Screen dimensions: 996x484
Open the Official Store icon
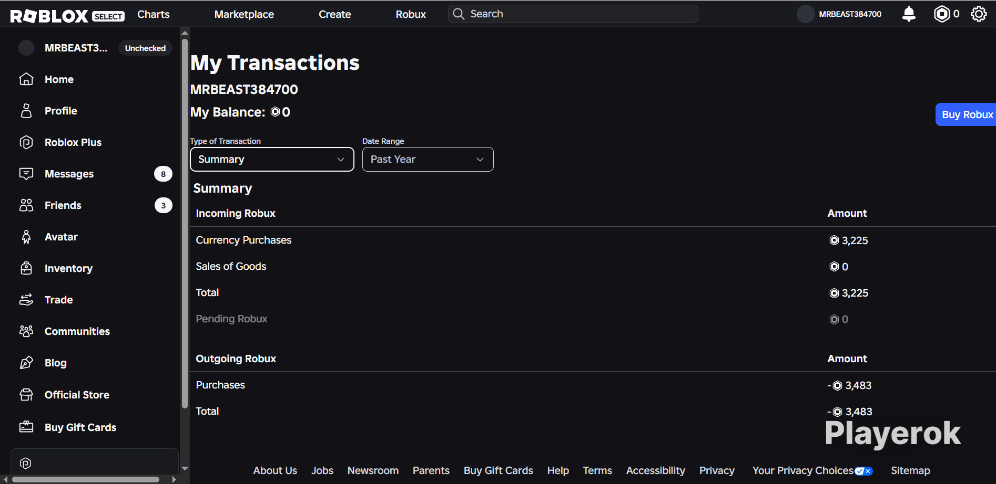[26, 395]
